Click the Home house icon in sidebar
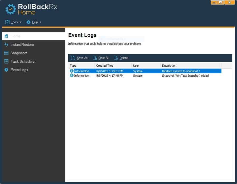The image size is (237, 184). [x=6, y=36]
